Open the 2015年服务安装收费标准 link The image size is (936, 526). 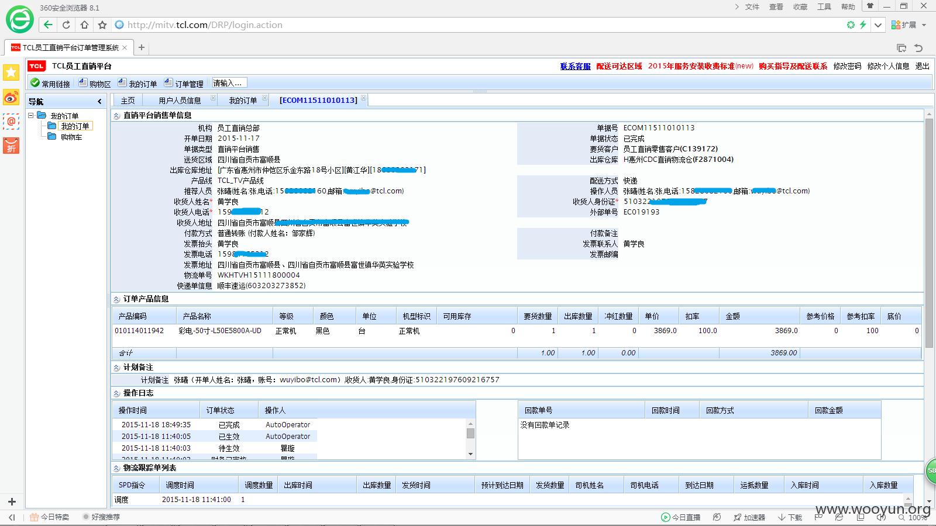click(700, 66)
